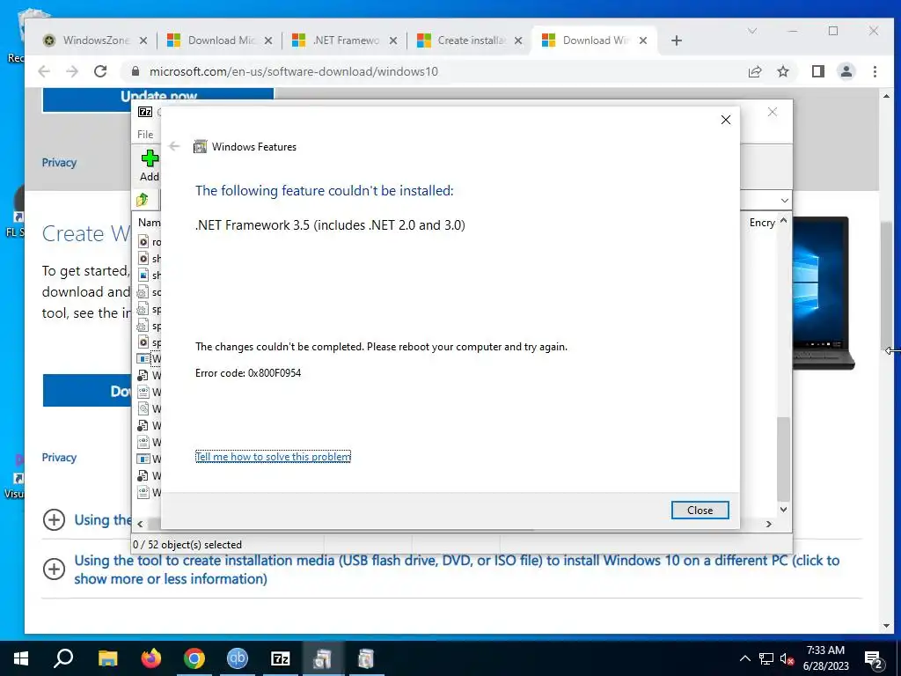Click the 7-Zip horizontal scrollbar left arrow

[140, 524]
